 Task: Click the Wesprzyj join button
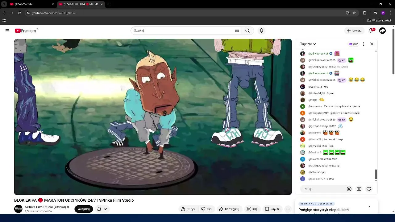84,209
